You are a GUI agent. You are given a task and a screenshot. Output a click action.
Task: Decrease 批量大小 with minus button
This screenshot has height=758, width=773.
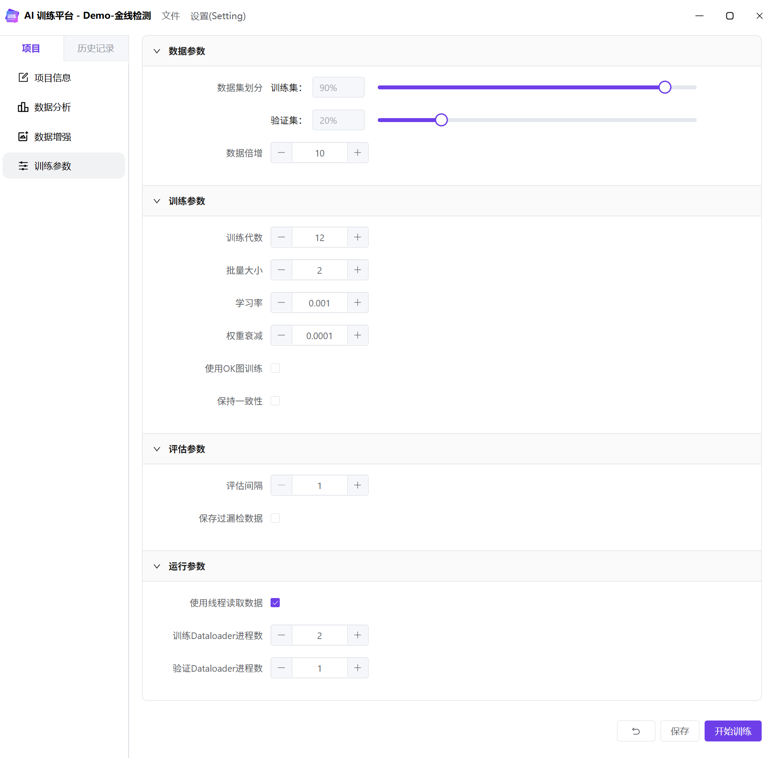(281, 270)
